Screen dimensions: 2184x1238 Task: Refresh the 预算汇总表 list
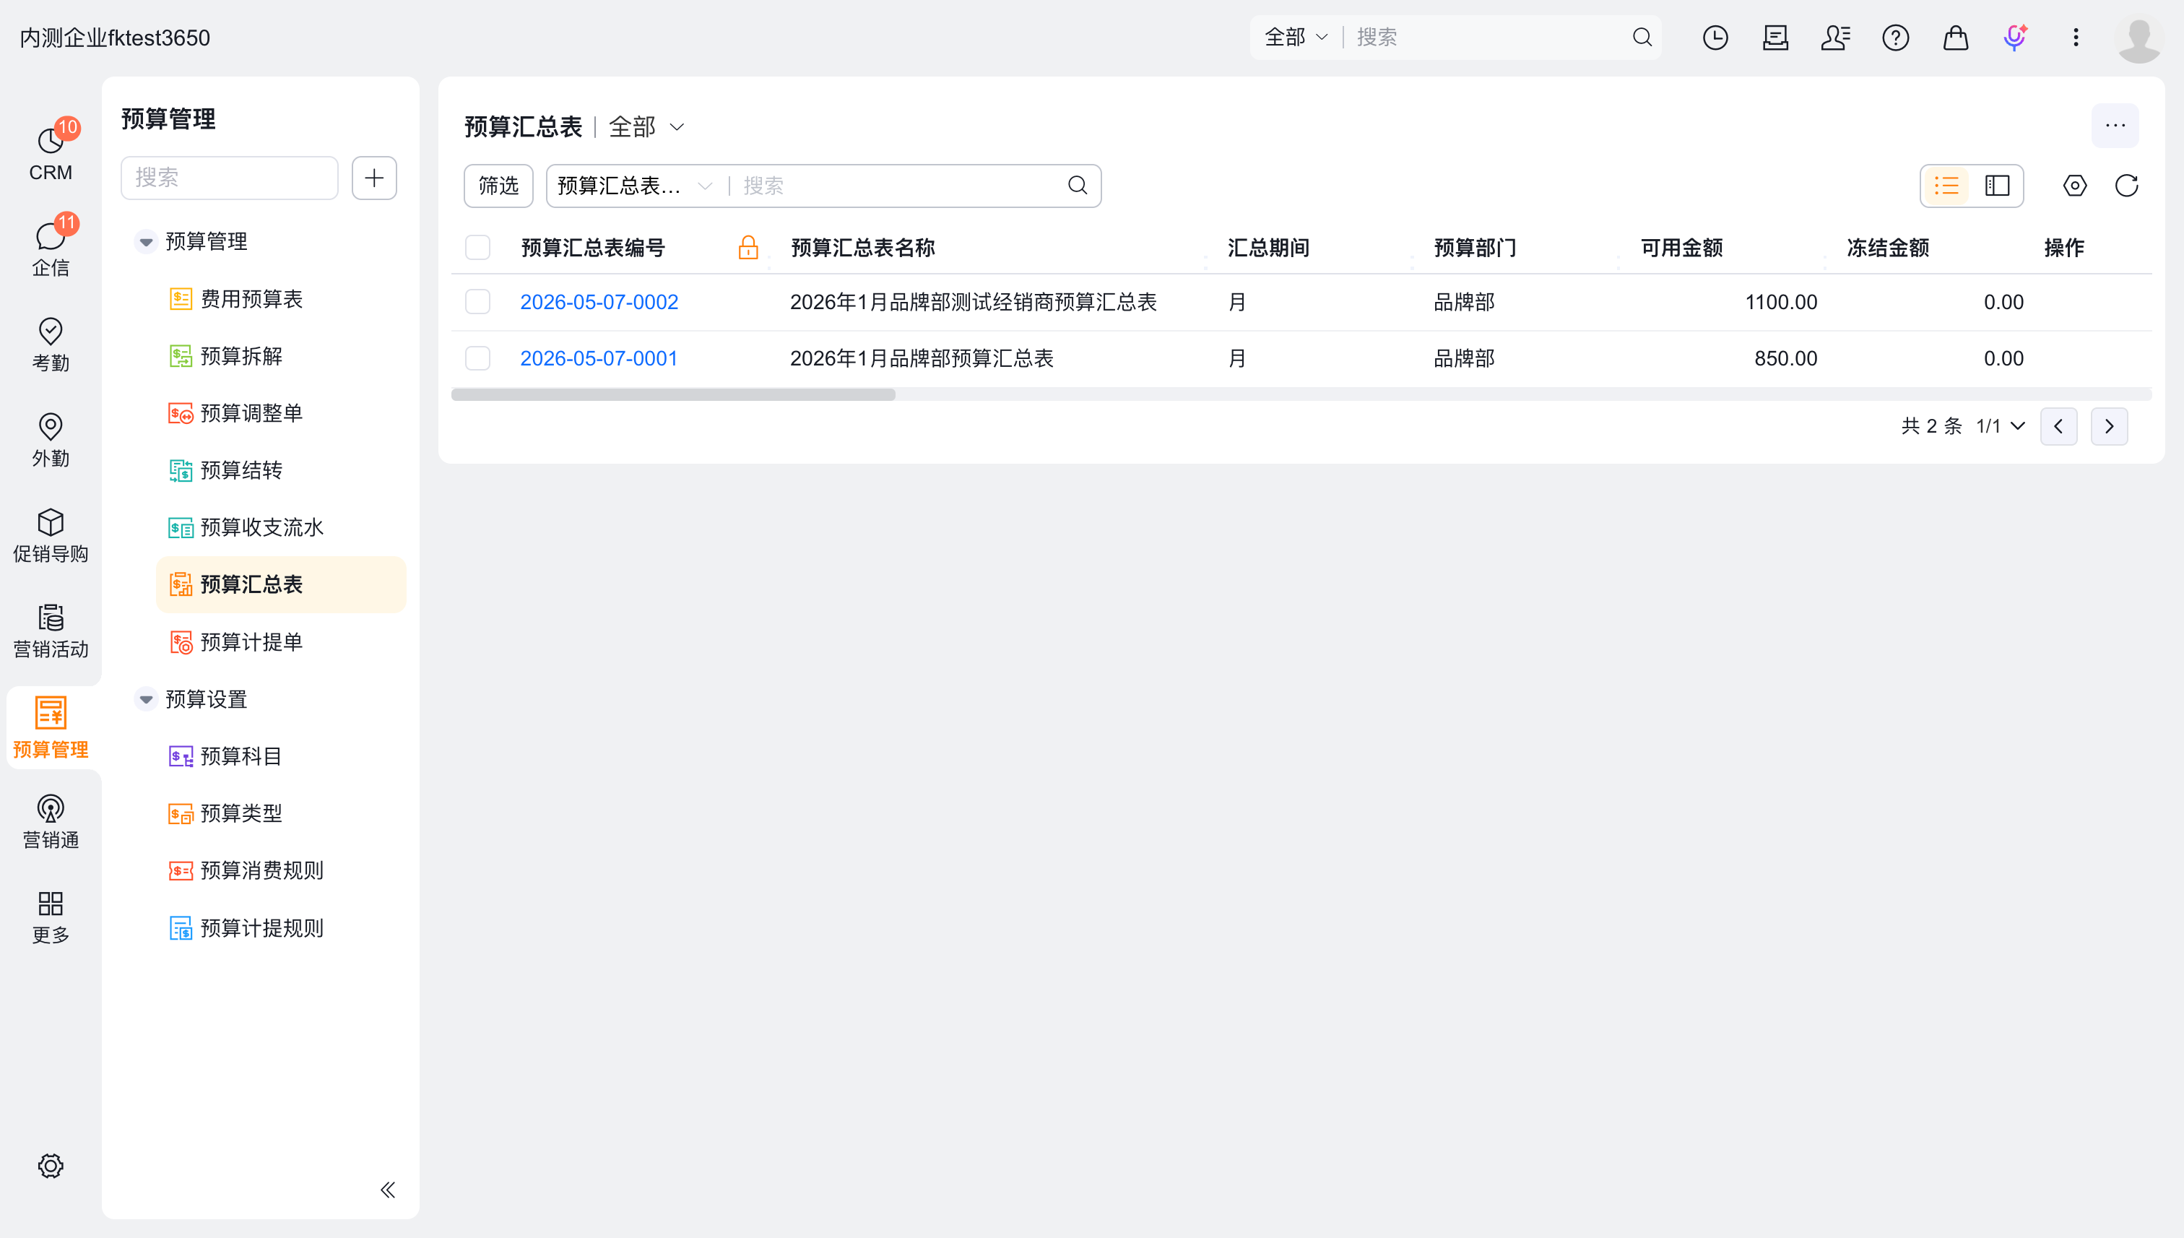click(2126, 186)
